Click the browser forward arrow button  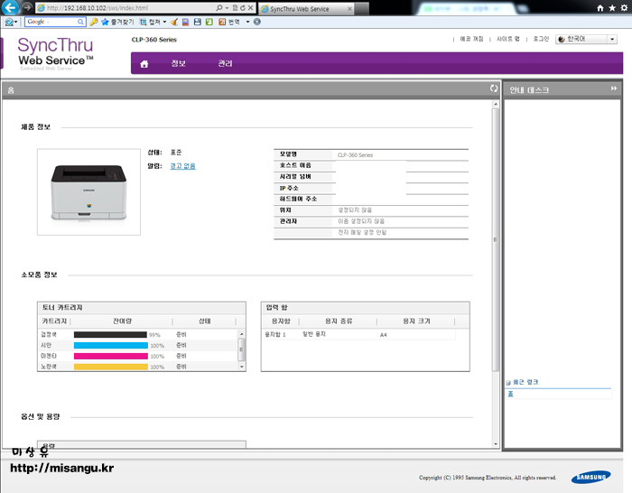[27, 7]
